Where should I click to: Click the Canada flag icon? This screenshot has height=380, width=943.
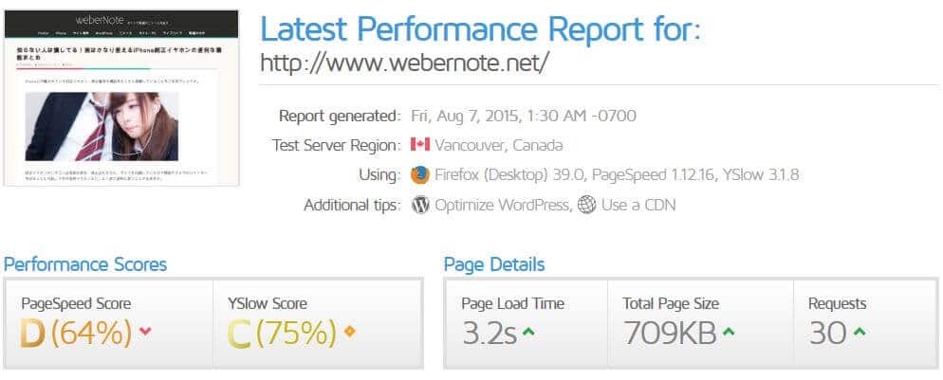tap(419, 144)
